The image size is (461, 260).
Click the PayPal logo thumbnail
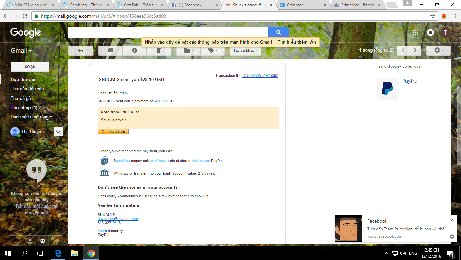(387, 88)
